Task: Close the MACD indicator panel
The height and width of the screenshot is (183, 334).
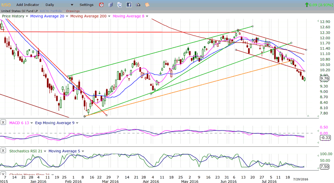Action: pos(3,123)
